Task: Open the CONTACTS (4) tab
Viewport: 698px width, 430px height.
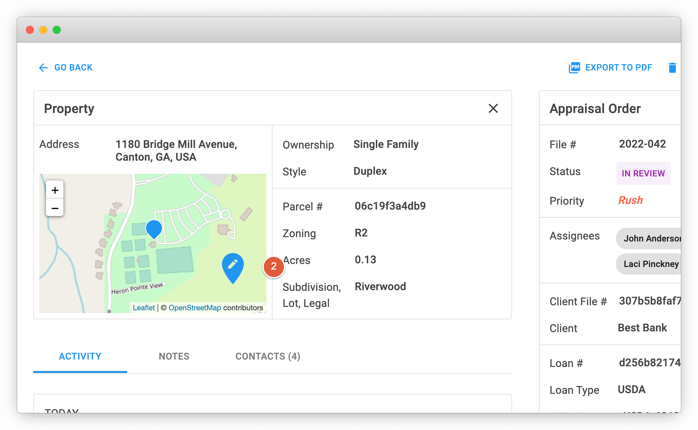Action: click(x=267, y=356)
